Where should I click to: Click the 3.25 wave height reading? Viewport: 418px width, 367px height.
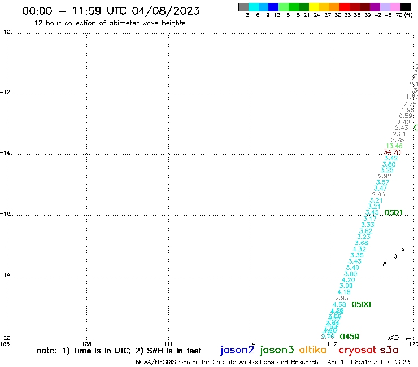point(387,170)
